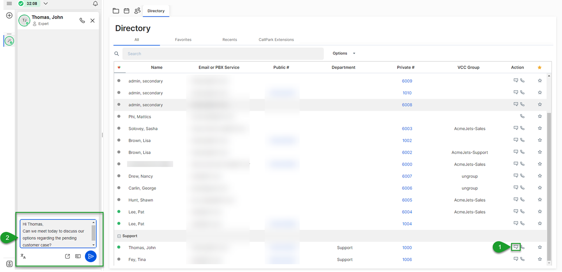Click the search magnifier icon
This screenshot has width=562, height=272.
(x=116, y=54)
